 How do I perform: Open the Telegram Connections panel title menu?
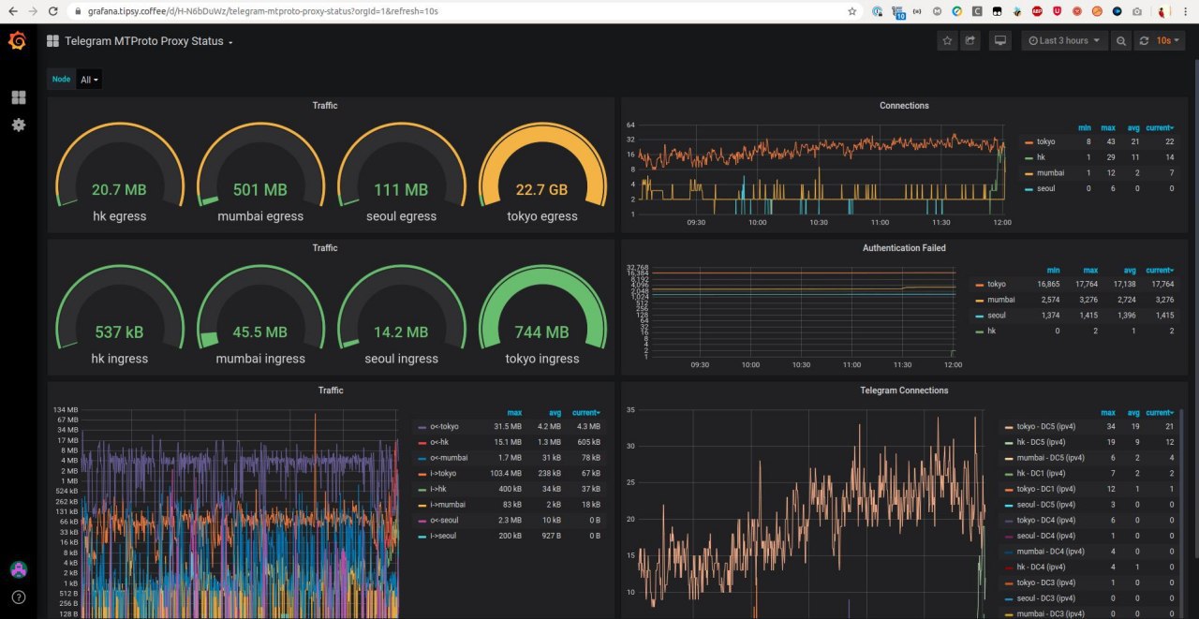click(x=904, y=391)
